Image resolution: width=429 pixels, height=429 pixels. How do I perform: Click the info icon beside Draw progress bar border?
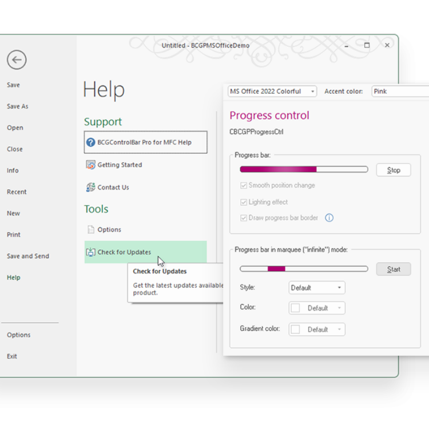[x=329, y=218]
